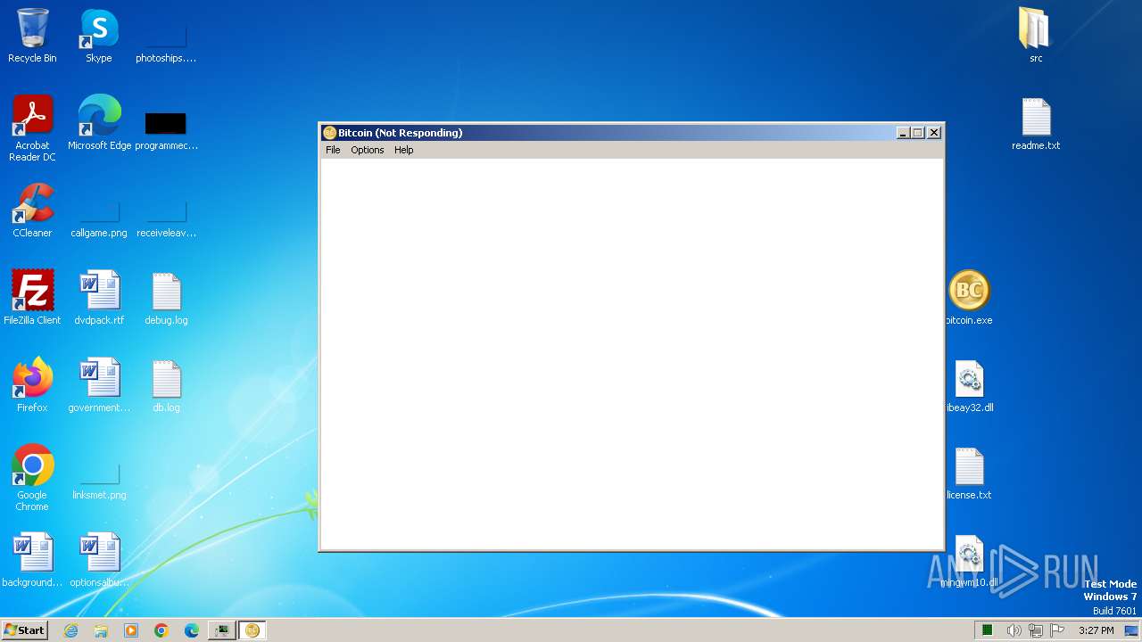Open the Help menu in Bitcoin window

coord(404,150)
